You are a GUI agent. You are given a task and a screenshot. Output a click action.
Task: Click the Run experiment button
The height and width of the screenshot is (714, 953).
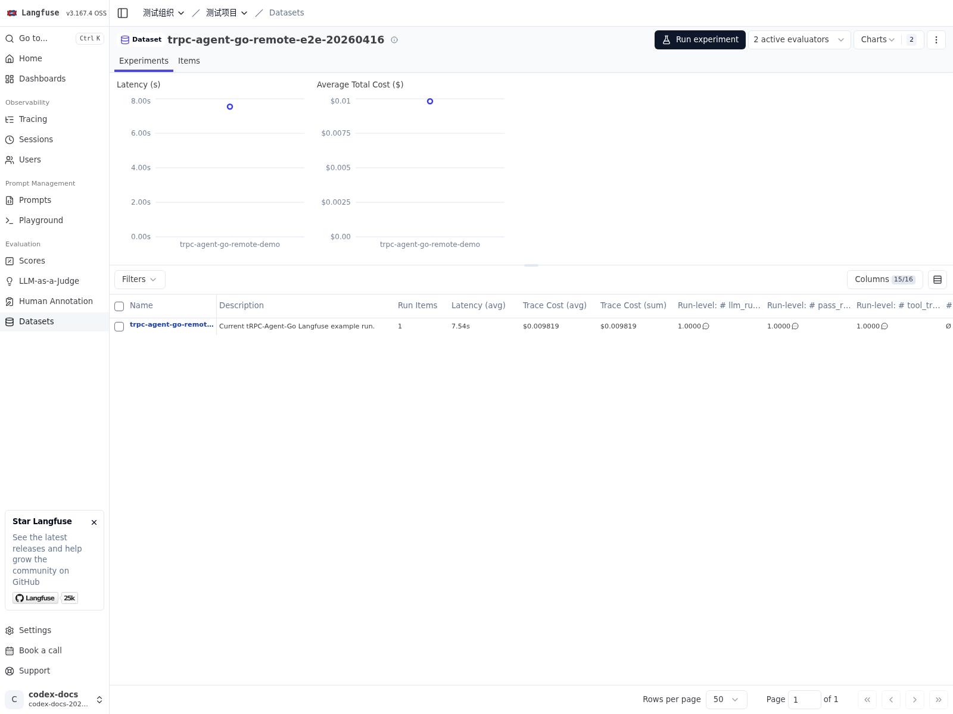pos(700,40)
